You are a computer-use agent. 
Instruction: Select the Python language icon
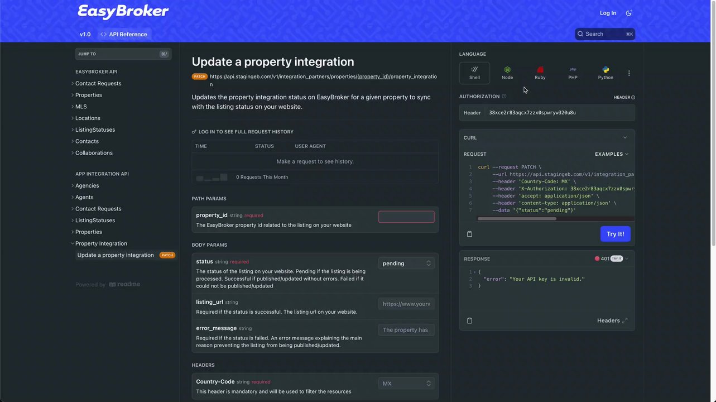pyautogui.click(x=606, y=73)
